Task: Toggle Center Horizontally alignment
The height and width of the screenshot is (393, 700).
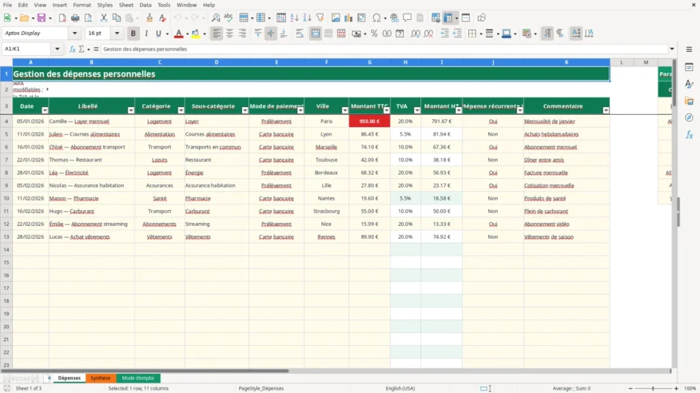Action: 230,33
